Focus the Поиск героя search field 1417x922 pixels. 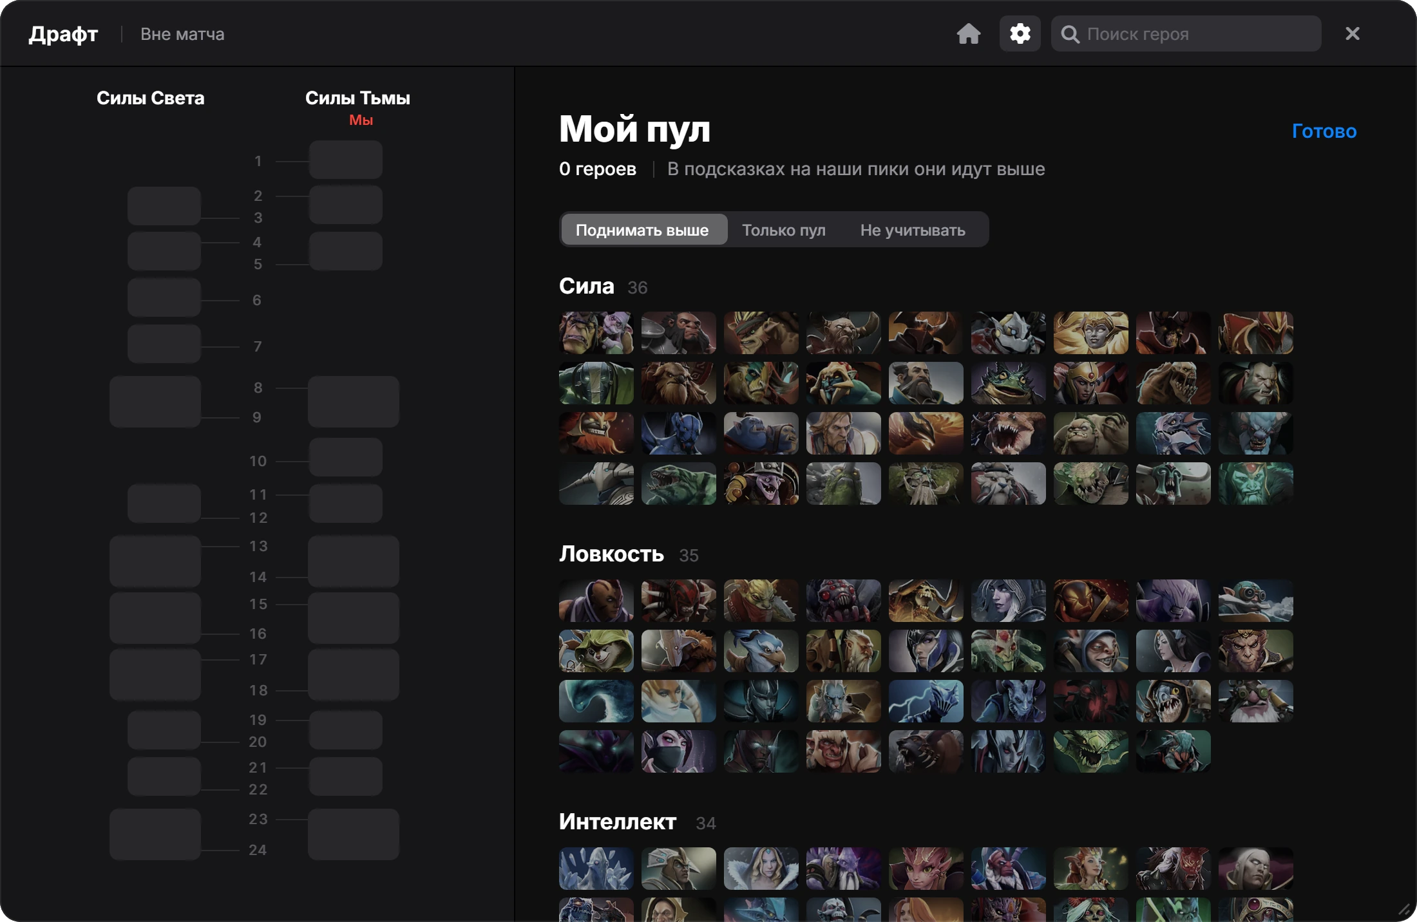(1186, 33)
